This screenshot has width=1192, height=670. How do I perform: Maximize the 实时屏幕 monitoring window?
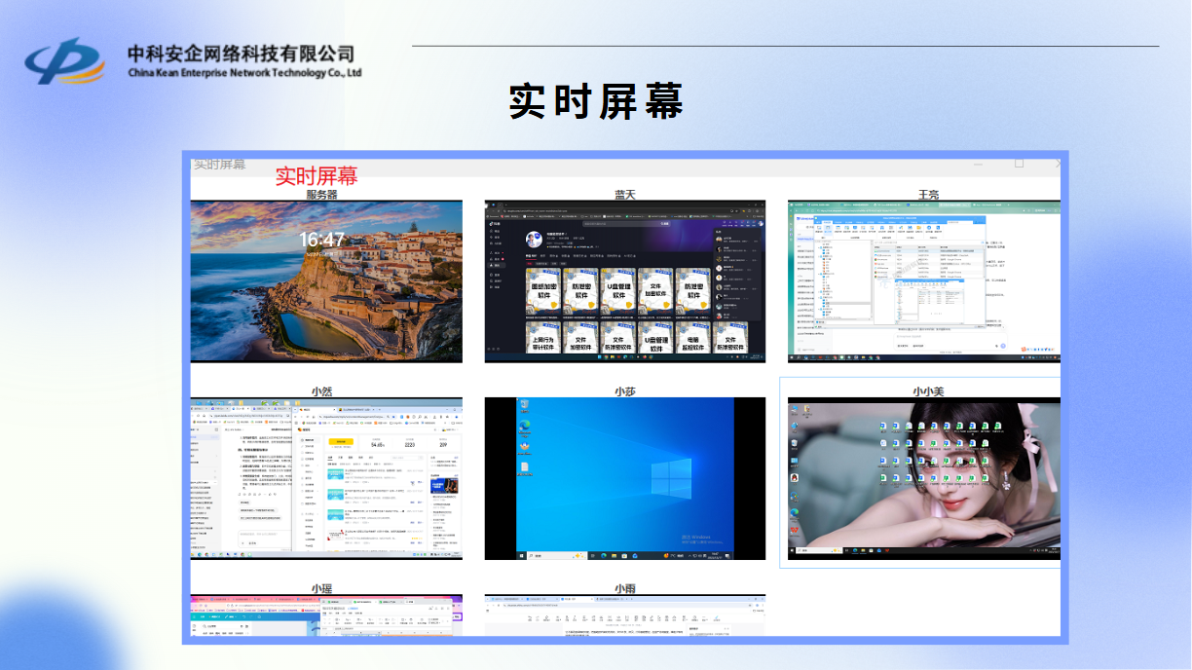1019,164
